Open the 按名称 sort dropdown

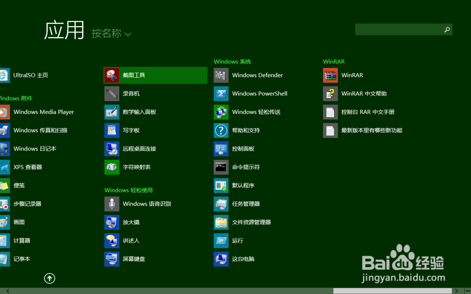pos(111,33)
